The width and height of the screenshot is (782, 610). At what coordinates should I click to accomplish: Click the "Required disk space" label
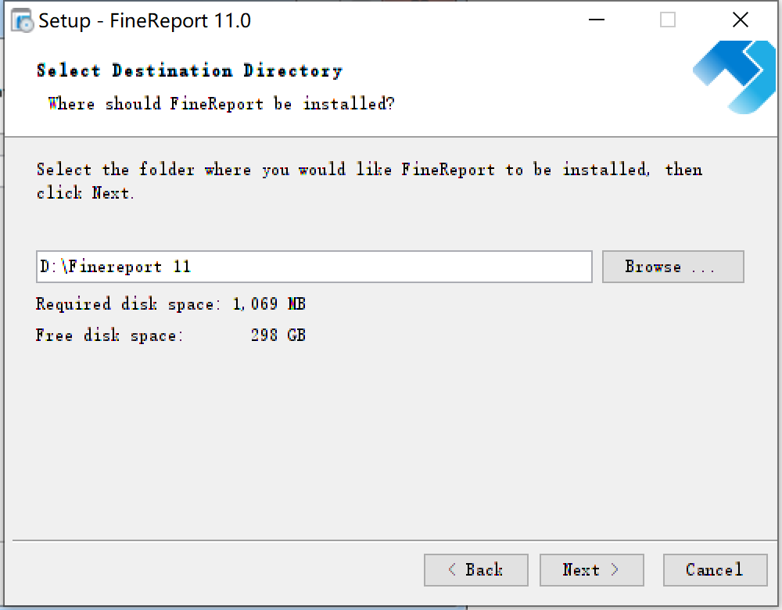(x=129, y=304)
